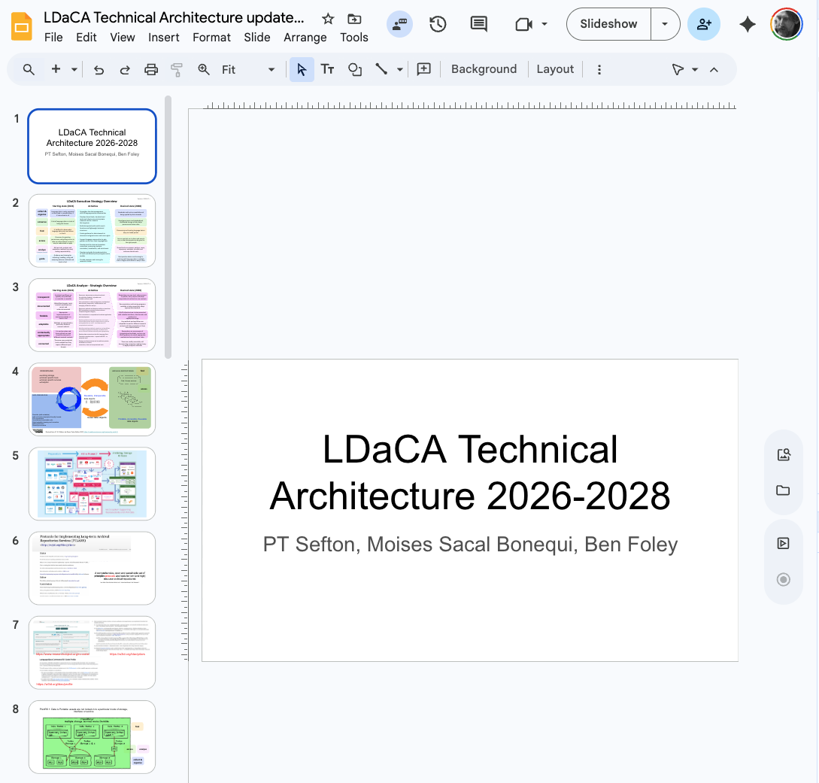Collapse the toolbar with chevron
The image size is (819, 783).
(714, 69)
